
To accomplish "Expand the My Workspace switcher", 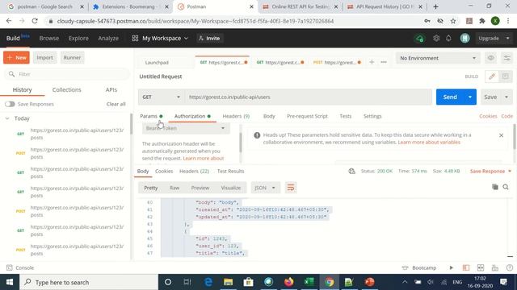I will tap(165, 38).
